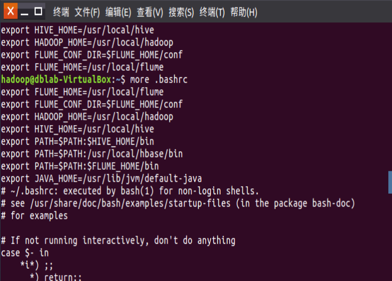Click the first HIVE_HOME export line
The width and height of the screenshot is (392, 281).
[77, 30]
